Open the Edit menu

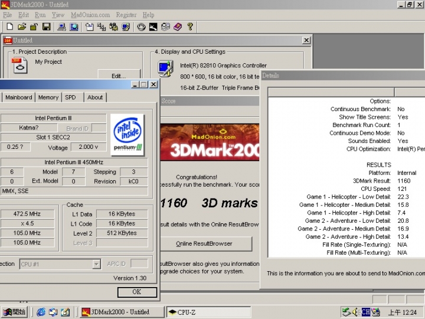[24, 15]
